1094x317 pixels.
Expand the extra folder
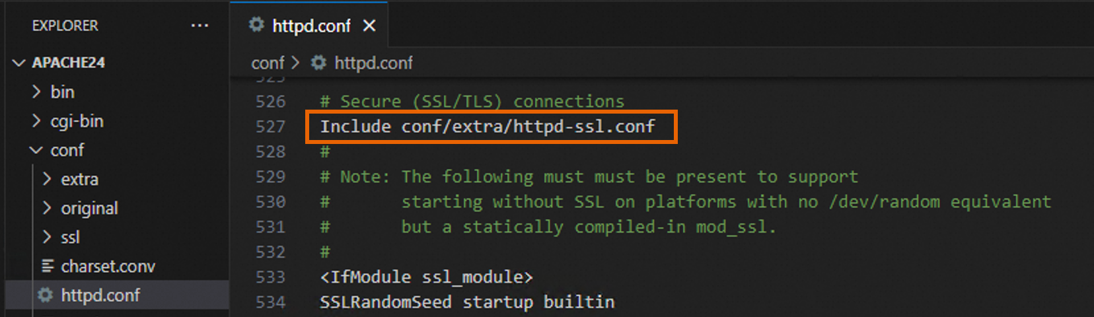(x=47, y=179)
